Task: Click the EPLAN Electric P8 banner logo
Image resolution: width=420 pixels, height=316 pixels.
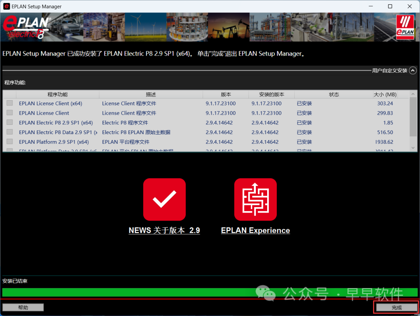Action: [26, 27]
